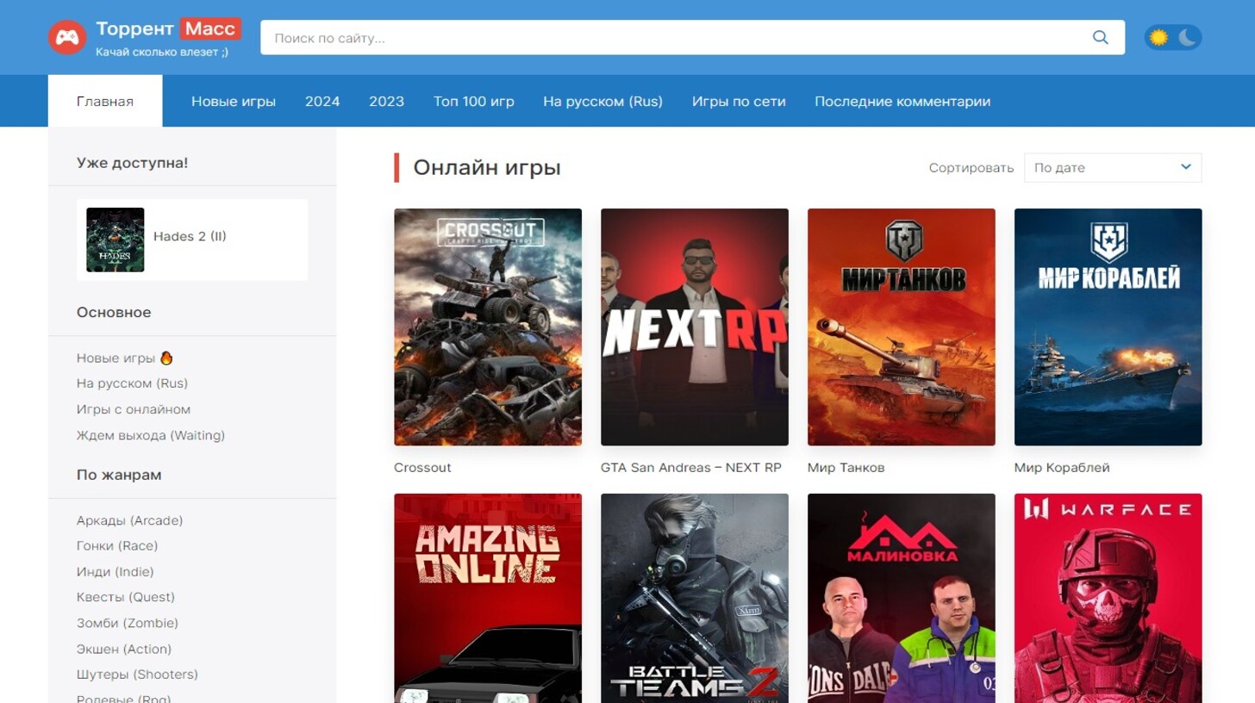1255x703 pixels.
Task: Open Последние комментарии menu item
Action: pyautogui.click(x=902, y=101)
